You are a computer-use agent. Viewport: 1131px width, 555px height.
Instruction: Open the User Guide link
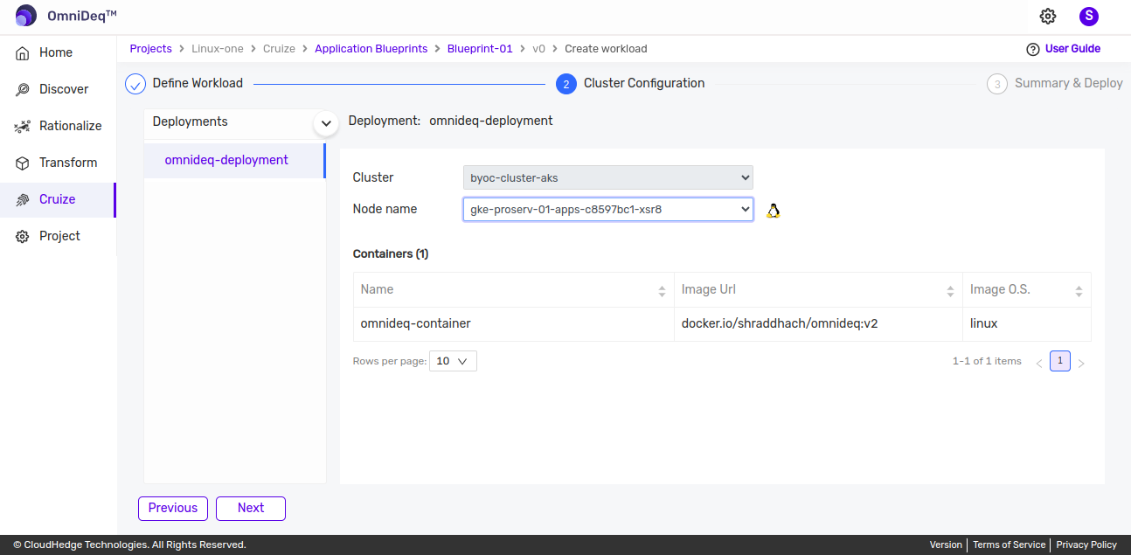(x=1073, y=49)
